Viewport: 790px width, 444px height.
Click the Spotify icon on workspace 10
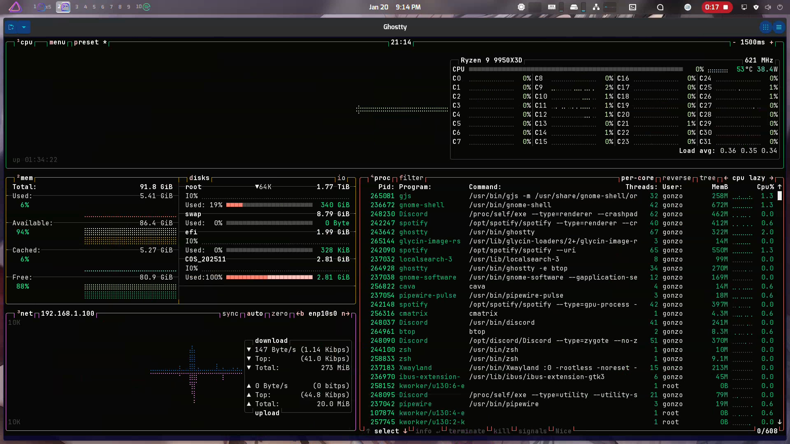(x=146, y=7)
